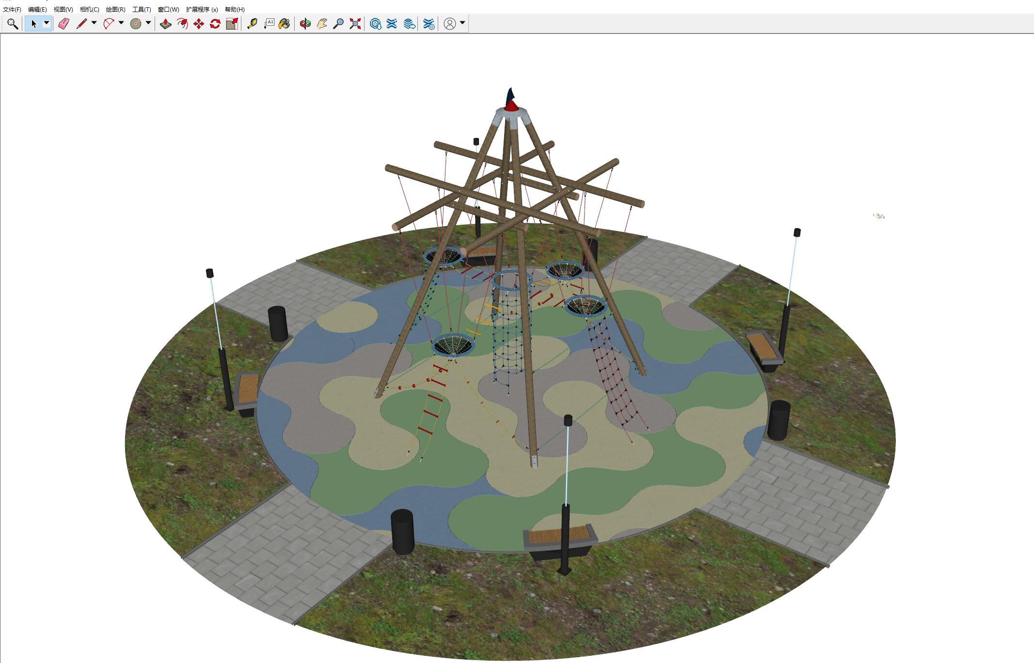Activate the Orbit tool
Image resolution: width=1034 pixels, height=663 pixels.
pos(305,24)
